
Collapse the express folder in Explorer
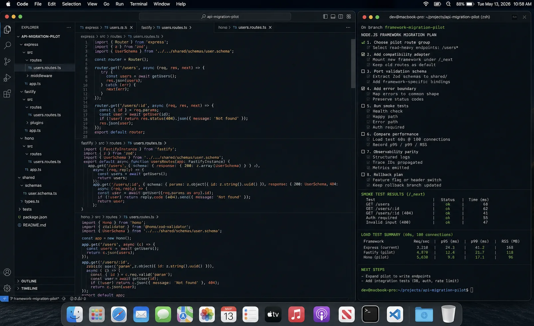pyautogui.click(x=21, y=45)
